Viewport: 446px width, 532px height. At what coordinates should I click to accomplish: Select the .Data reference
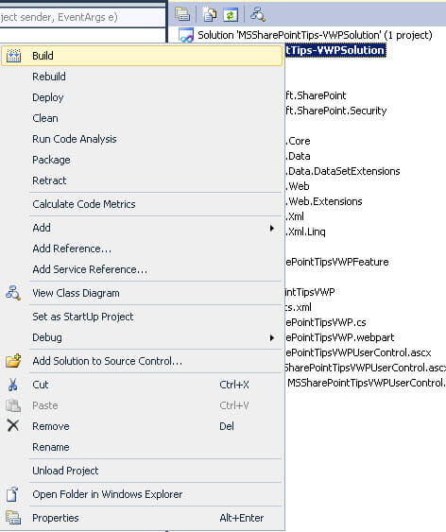tap(298, 156)
